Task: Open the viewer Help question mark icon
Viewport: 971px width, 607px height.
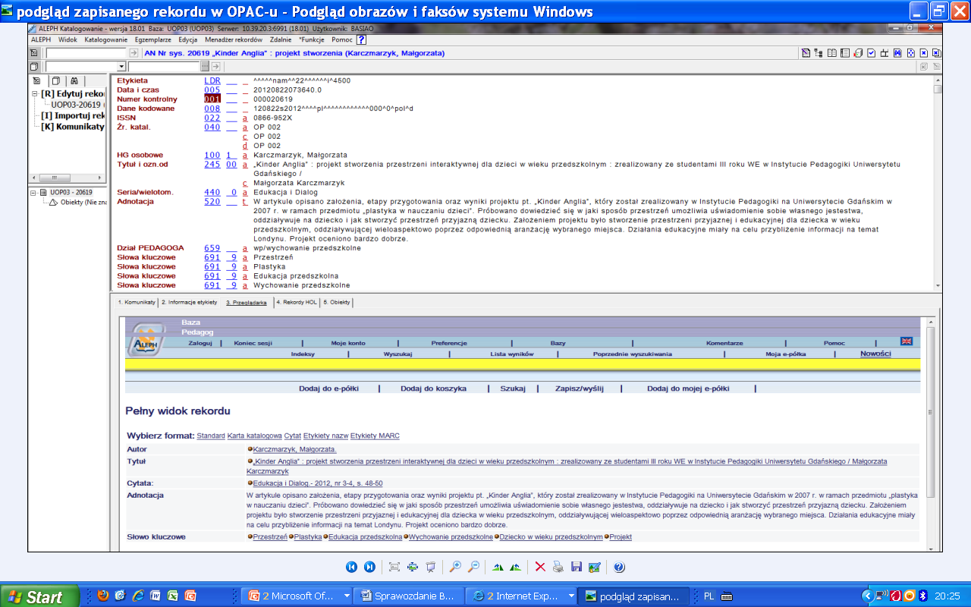Action: 619,567
